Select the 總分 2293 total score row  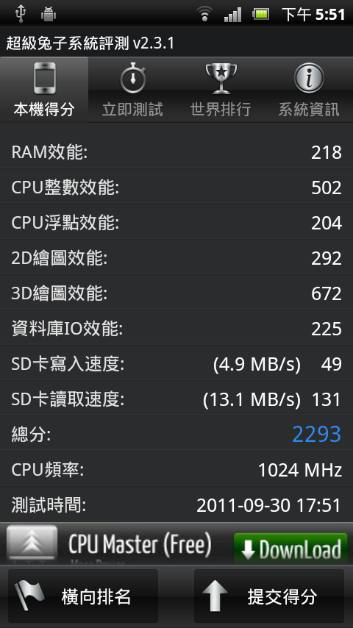coord(176,434)
